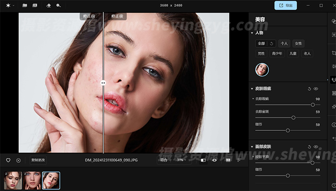Image resolution: width=336 pixels, height=191 pixels.
Task: Select the first thumbnail in the filmstrip
Action: pyautogui.click(x=13, y=180)
